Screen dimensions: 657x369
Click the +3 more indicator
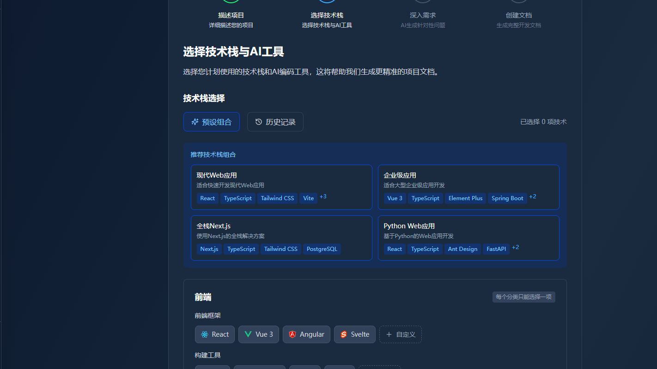[x=323, y=196]
